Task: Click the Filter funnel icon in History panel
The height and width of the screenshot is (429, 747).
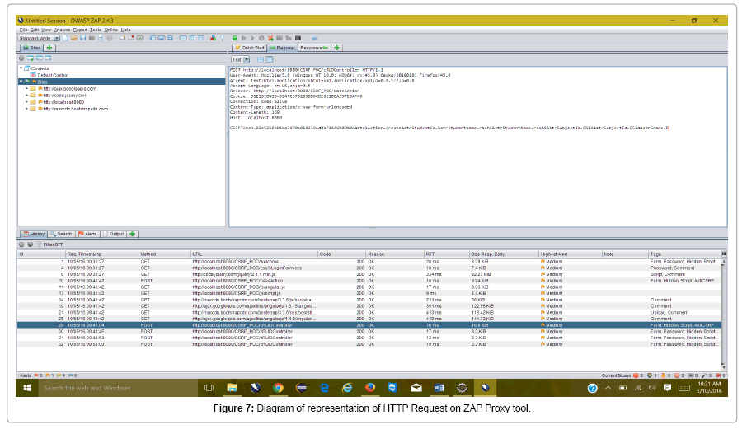Action: pyautogui.click(x=39, y=245)
